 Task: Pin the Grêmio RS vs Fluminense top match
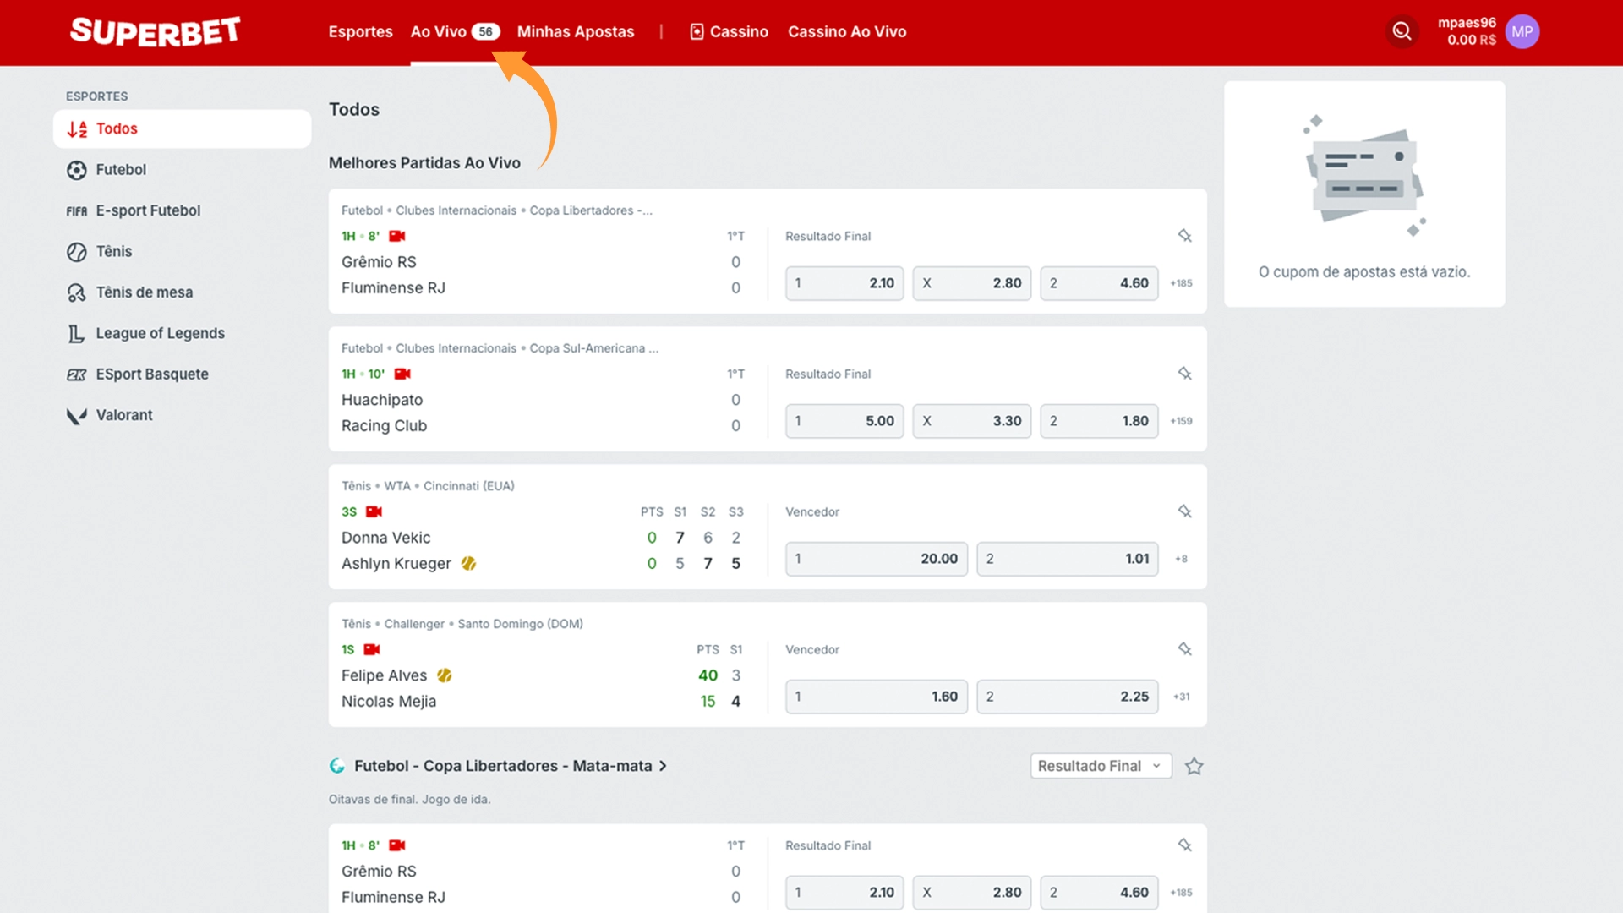point(1184,236)
